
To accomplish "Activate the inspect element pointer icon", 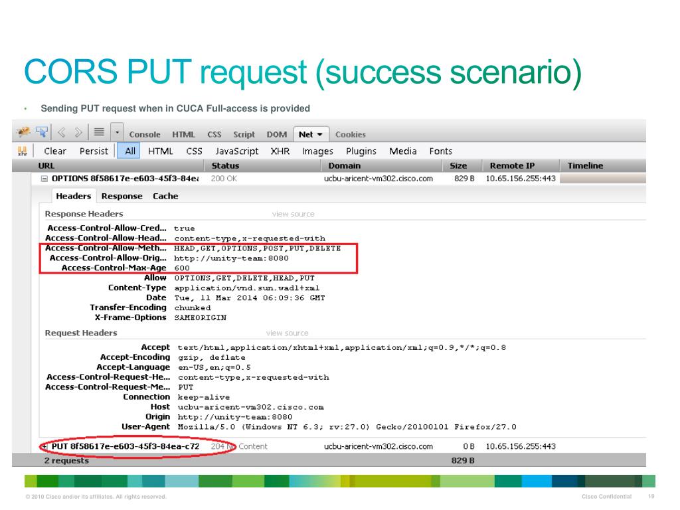I will click(x=42, y=132).
